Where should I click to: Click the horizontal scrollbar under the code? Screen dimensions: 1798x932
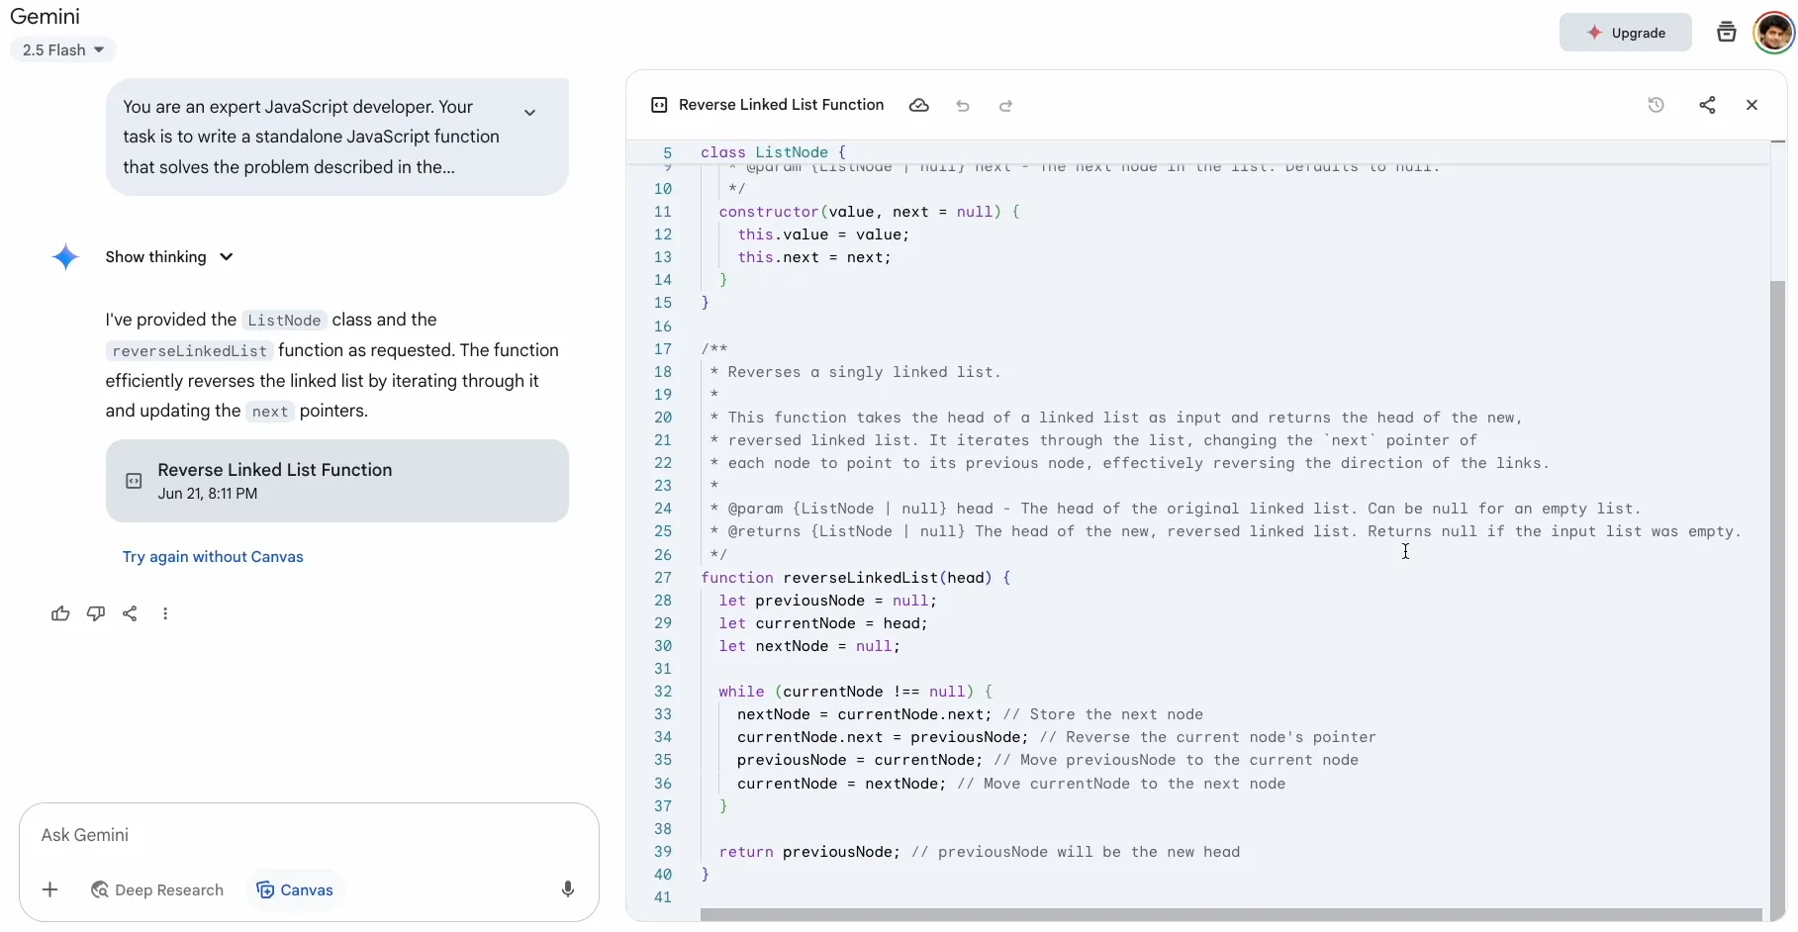(x=1230, y=914)
